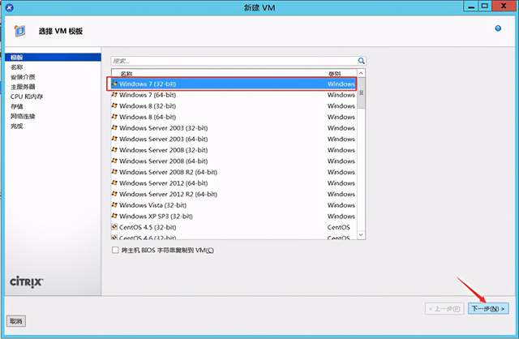Click the Windows Server 2012 R2 icon
Screen dimensions: 519x339
pos(114,194)
